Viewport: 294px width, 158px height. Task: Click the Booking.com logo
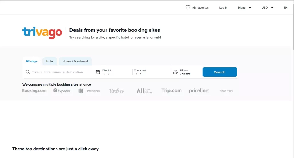click(x=34, y=91)
